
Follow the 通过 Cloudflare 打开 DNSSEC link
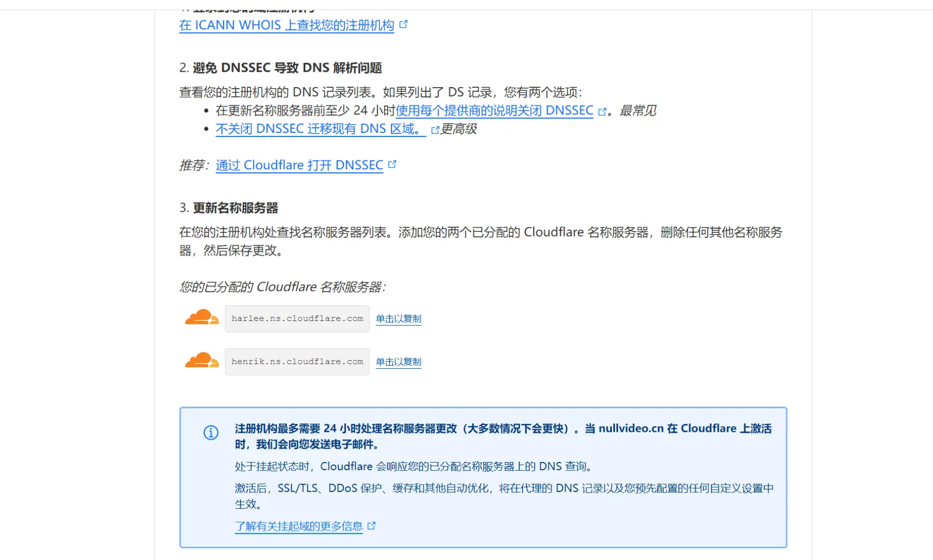pos(299,165)
